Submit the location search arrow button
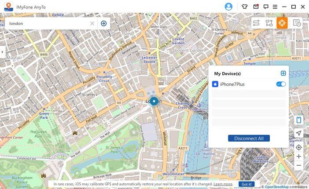309x189 pixels. pyautogui.click(x=103, y=23)
